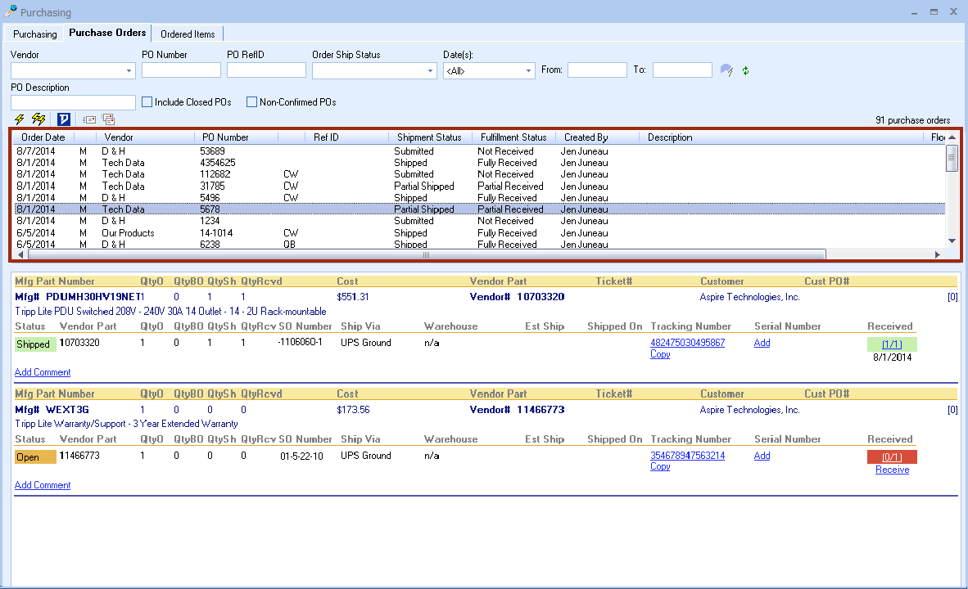Open the Date(s) dropdown showing <All>
The image size is (968, 589).
[x=528, y=71]
